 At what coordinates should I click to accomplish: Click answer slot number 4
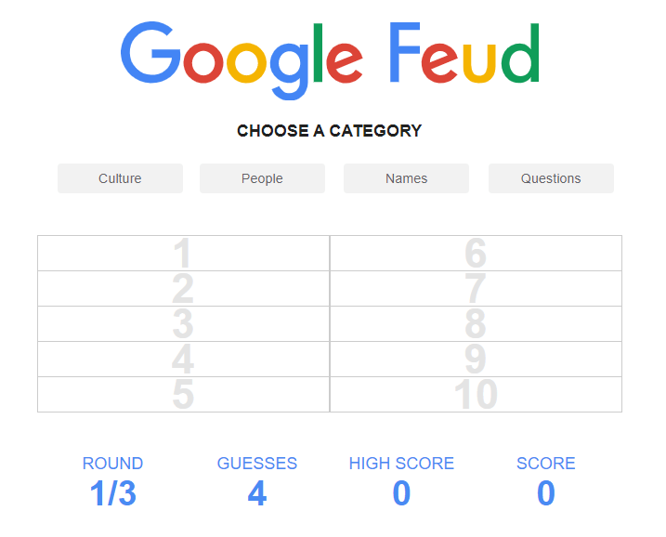coord(183,360)
